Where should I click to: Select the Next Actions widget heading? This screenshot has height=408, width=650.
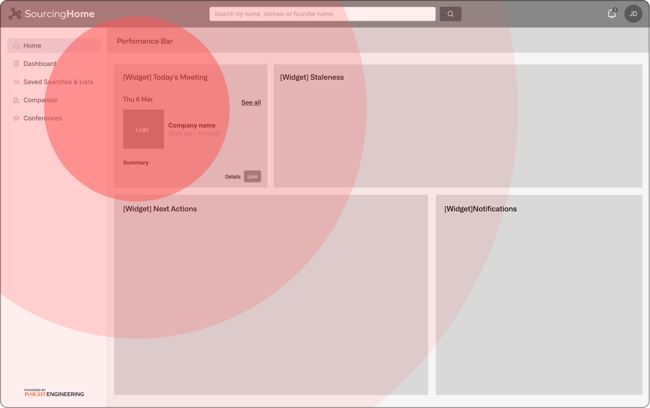[160, 209]
